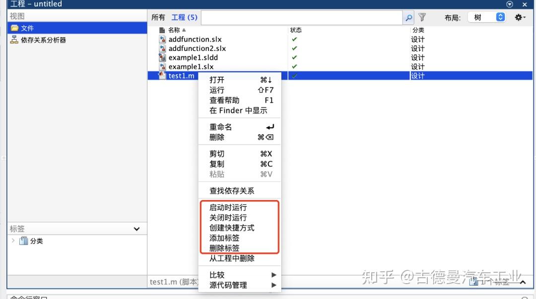This screenshot has height=299, width=536.
Task: Switch to the 所有 tab
Action: click(158, 17)
